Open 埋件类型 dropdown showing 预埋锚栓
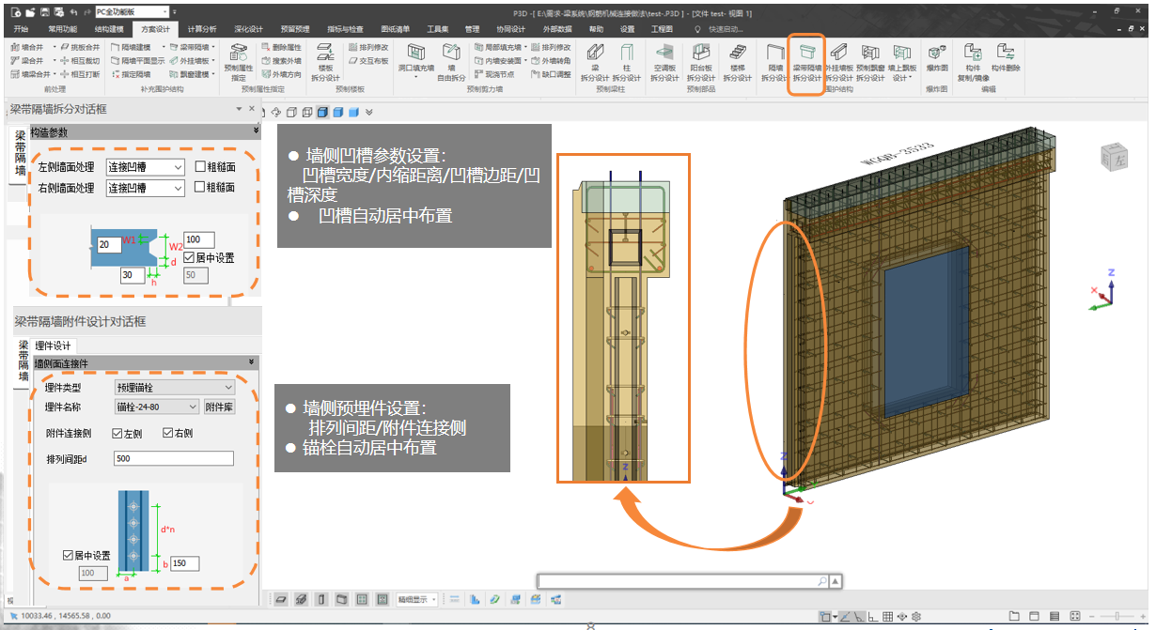The height and width of the screenshot is (630, 1156). point(174,387)
